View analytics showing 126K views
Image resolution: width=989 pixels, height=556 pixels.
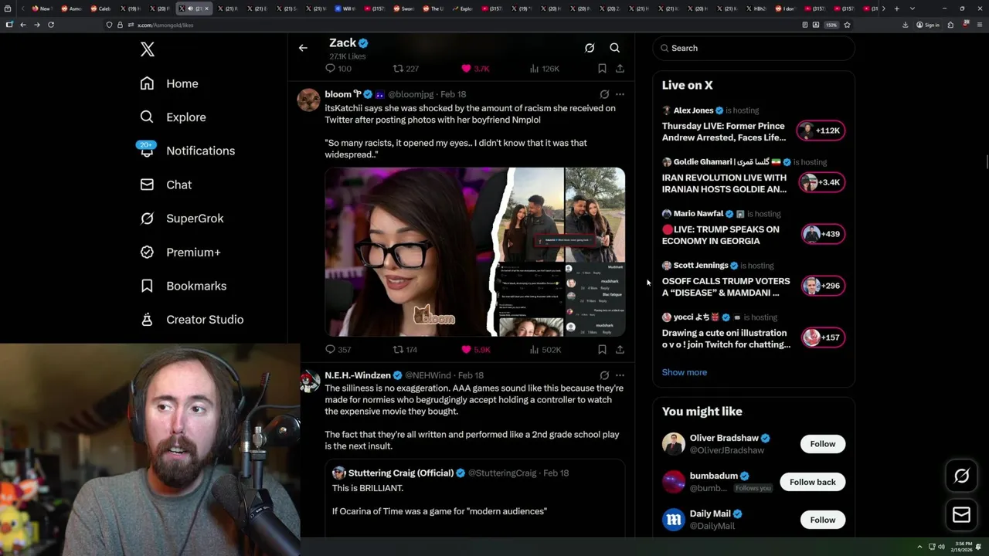tap(544, 69)
